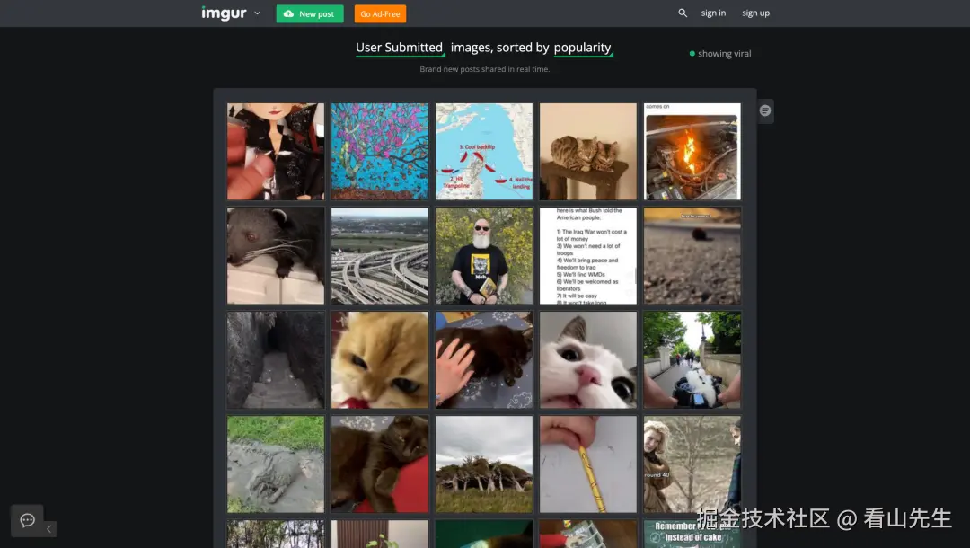Open the User Submitted section dropdown

tap(400, 48)
